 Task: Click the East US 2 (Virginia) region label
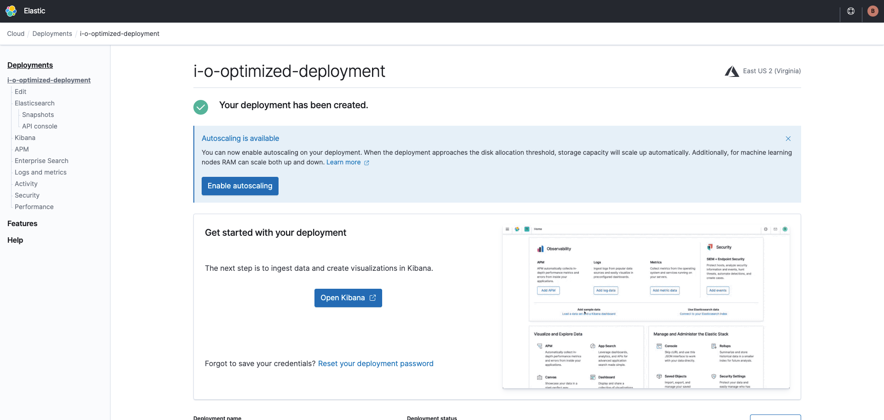(x=772, y=71)
